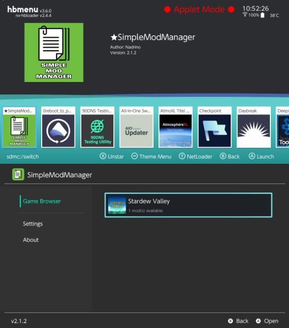Image resolution: width=289 pixels, height=328 pixels.
Task: Click the small SimpleModManager header icon
Action: [x=18, y=175]
